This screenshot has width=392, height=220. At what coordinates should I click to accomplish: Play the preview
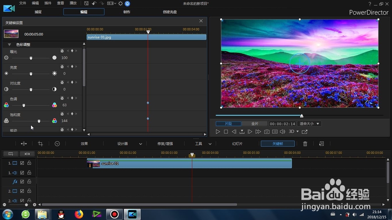pos(218,132)
